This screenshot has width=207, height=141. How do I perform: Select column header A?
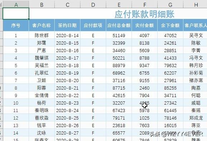[x=16, y=5]
